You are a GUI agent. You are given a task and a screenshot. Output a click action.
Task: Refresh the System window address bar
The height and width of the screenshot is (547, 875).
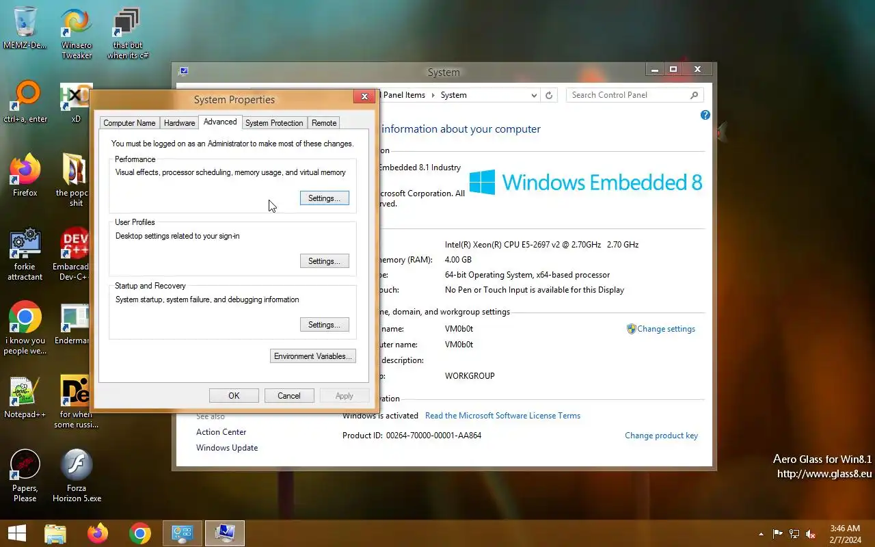(x=548, y=95)
